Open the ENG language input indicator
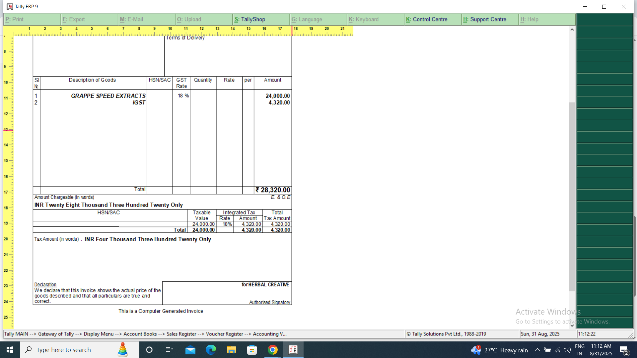637x358 pixels. 580,350
